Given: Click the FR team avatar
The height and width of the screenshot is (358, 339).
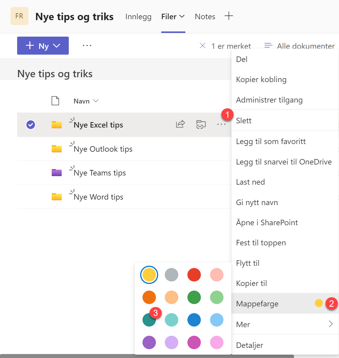Looking at the screenshot, I should pyautogui.click(x=19, y=16).
